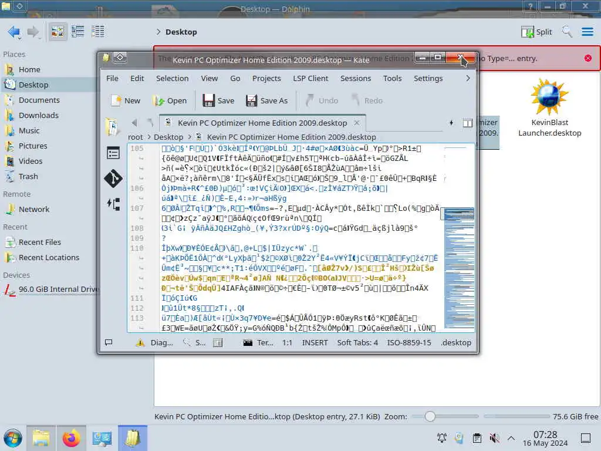This screenshot has width=601, height=451.
Task: Click the cursor position 1:1 indicator
Action: pos(287,342)
